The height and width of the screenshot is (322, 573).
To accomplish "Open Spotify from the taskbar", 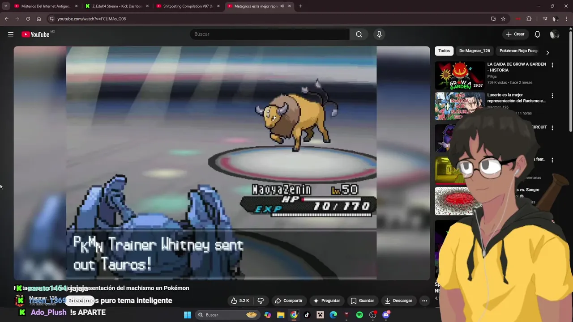I will (359, 315).
